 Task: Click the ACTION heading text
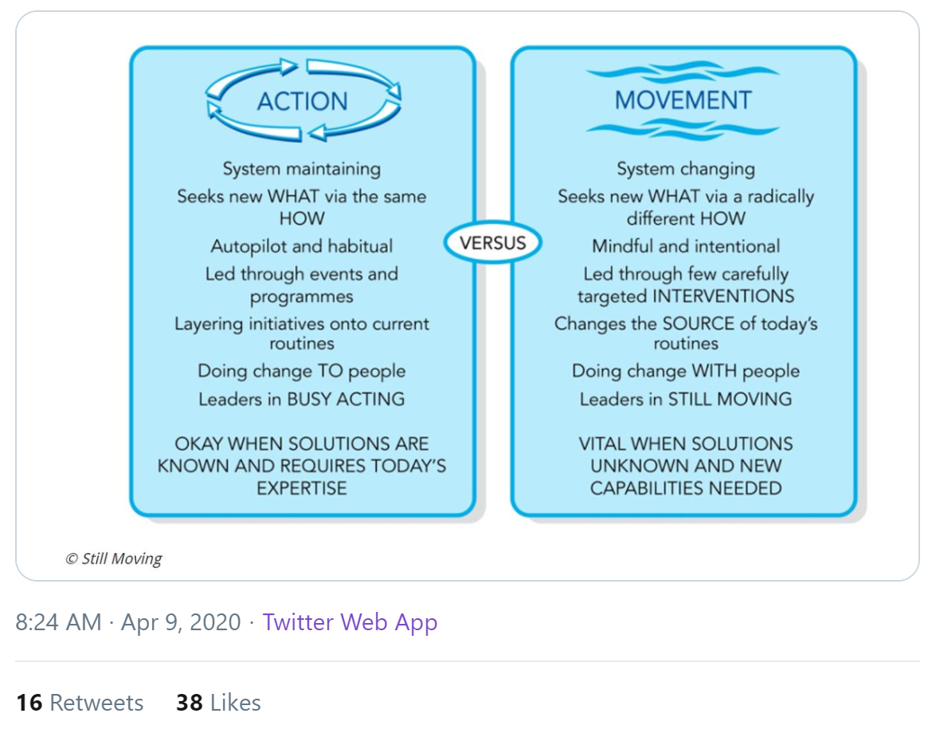pyautogui.click(x=302, y=101)
